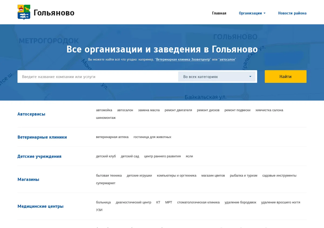
Task: Open the Магазины category
Action: (x=28, y=179)
